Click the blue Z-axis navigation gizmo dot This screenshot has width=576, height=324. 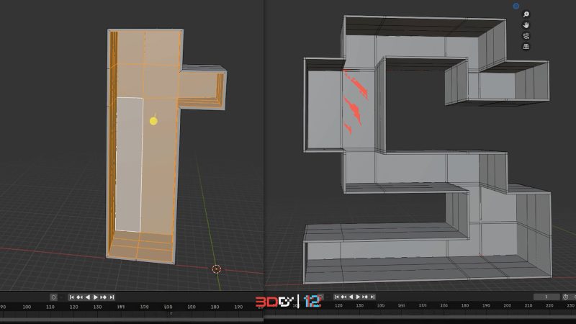point(516,6)
